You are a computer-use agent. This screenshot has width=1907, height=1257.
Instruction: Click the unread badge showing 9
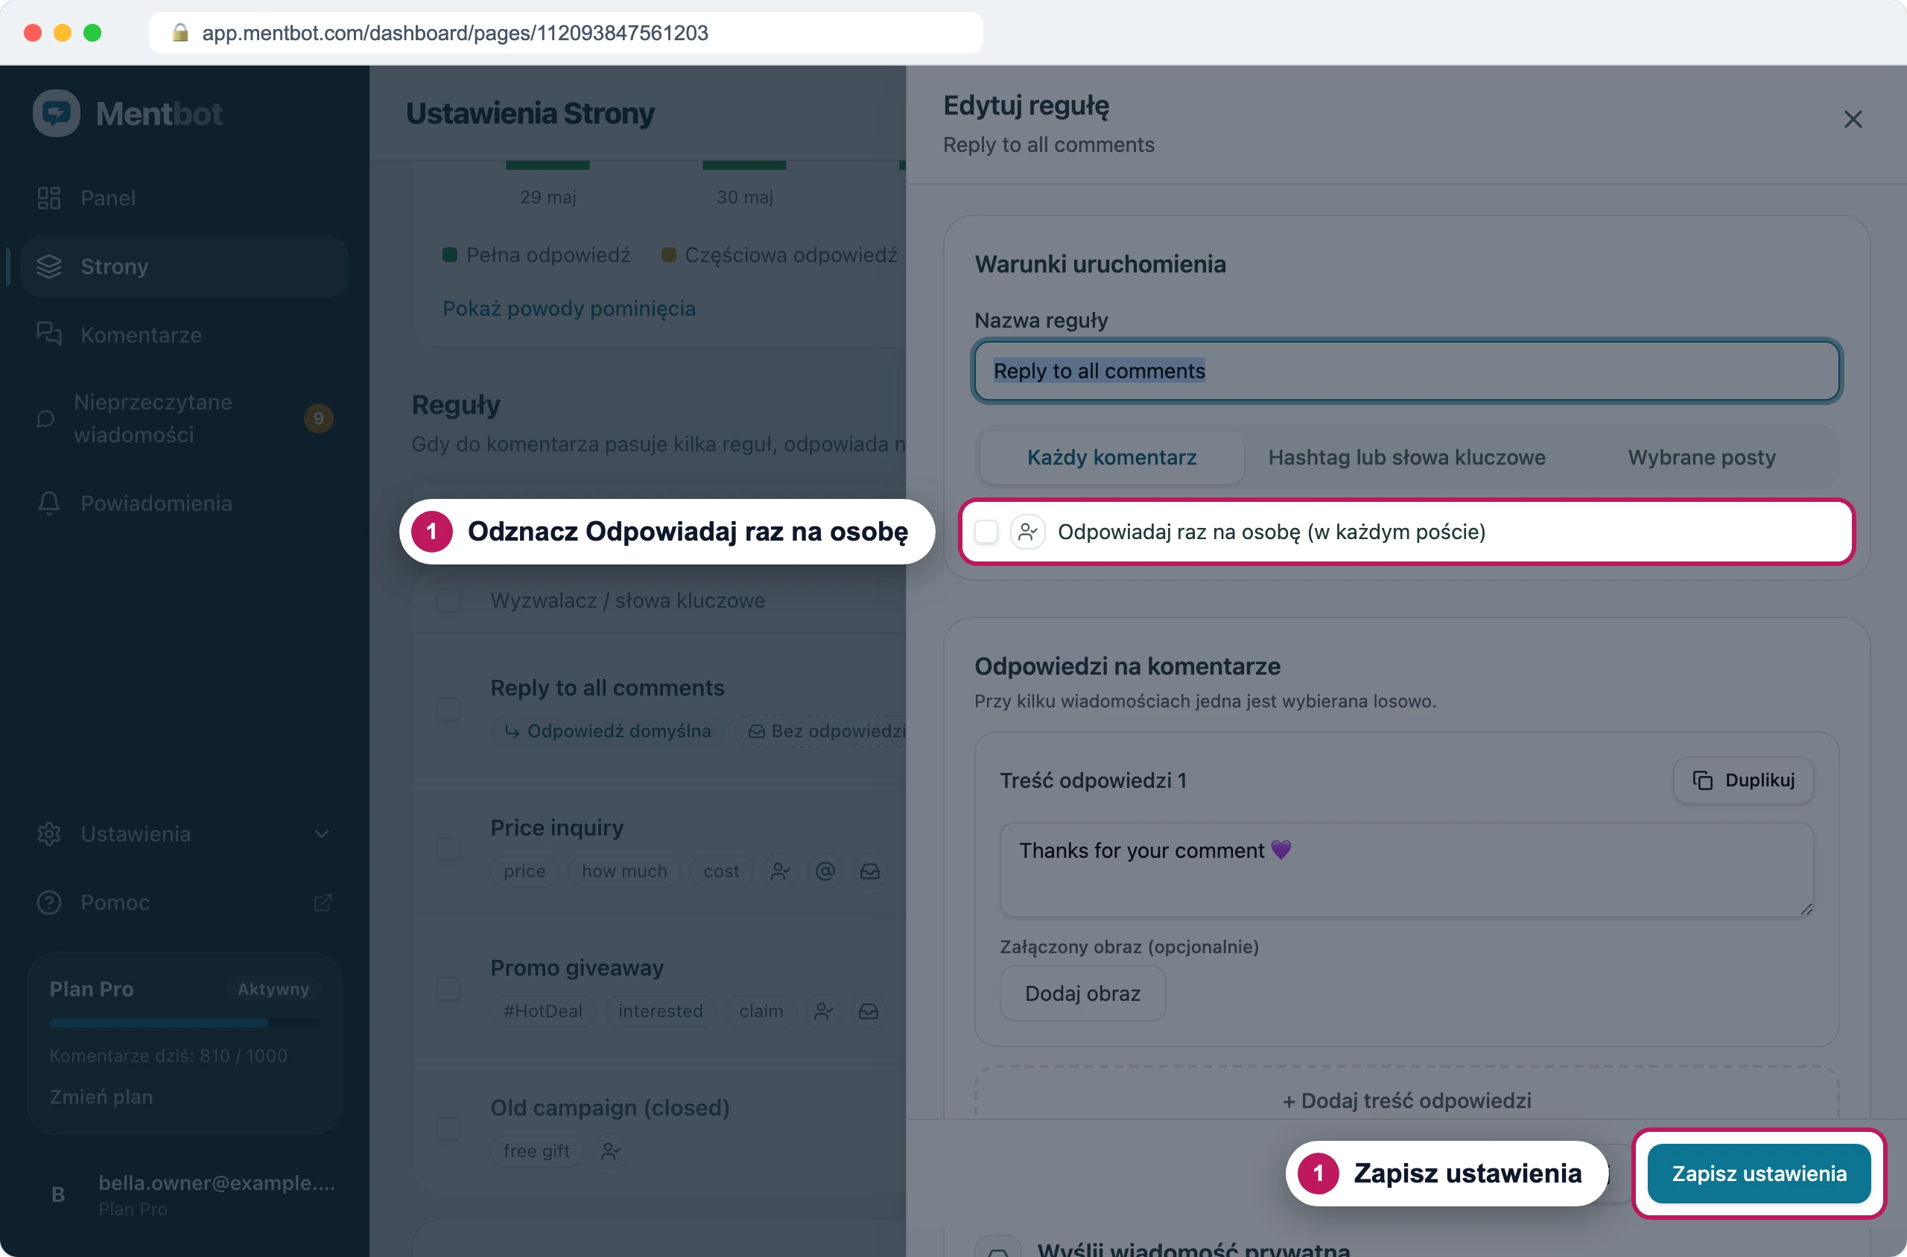coord(318,419)
